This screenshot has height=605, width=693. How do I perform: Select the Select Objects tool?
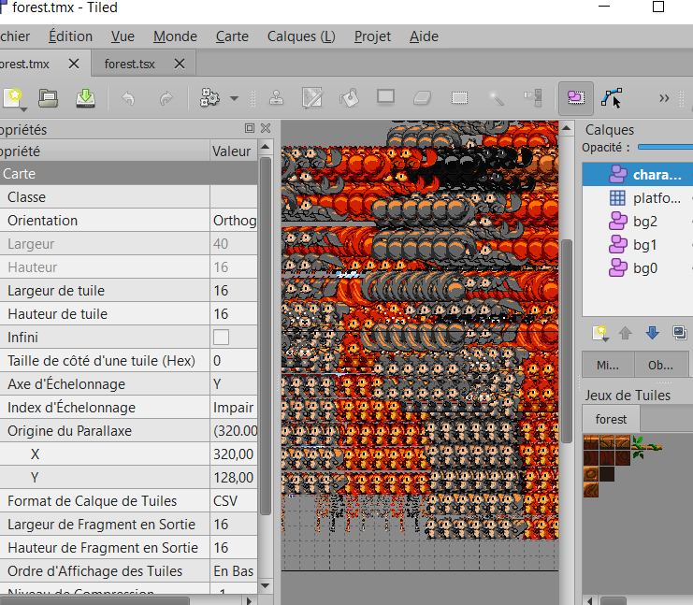coord(576,97)
